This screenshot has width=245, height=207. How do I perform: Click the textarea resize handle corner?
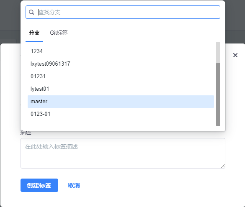click(x=223, y=166)
